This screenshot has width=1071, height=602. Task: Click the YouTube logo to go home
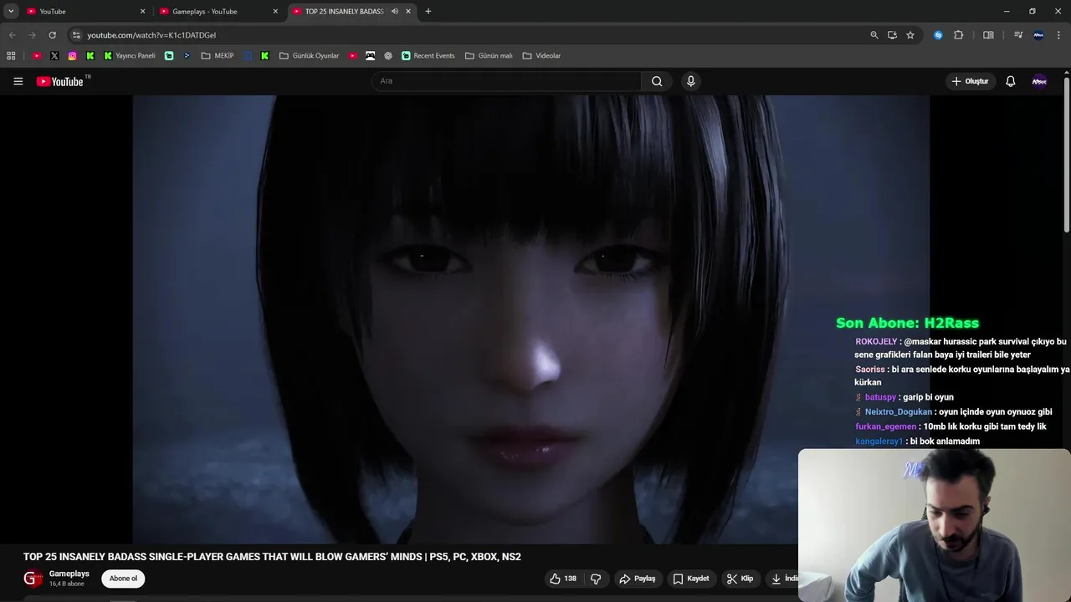coord(60,81)
